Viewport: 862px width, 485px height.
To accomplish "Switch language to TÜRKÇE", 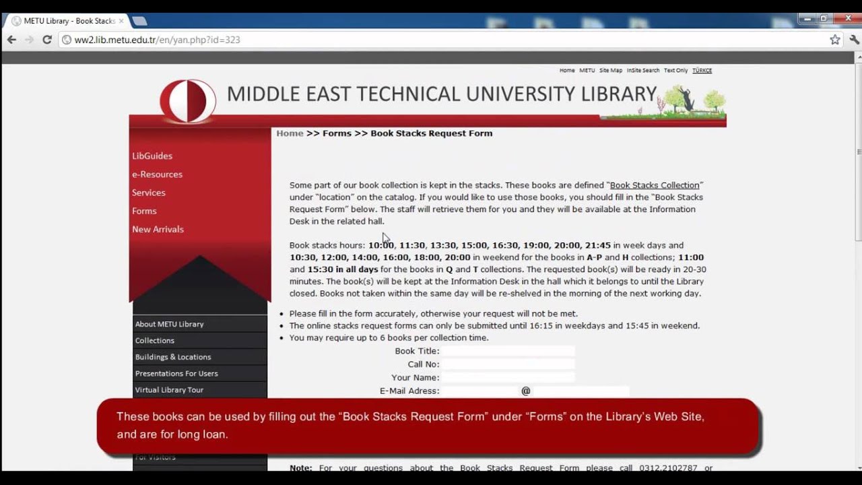I will [x=702, y=70].
